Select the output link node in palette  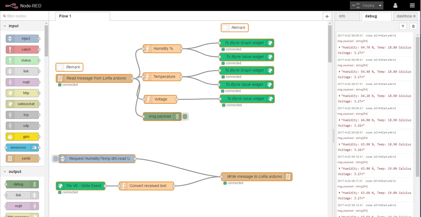22,195
